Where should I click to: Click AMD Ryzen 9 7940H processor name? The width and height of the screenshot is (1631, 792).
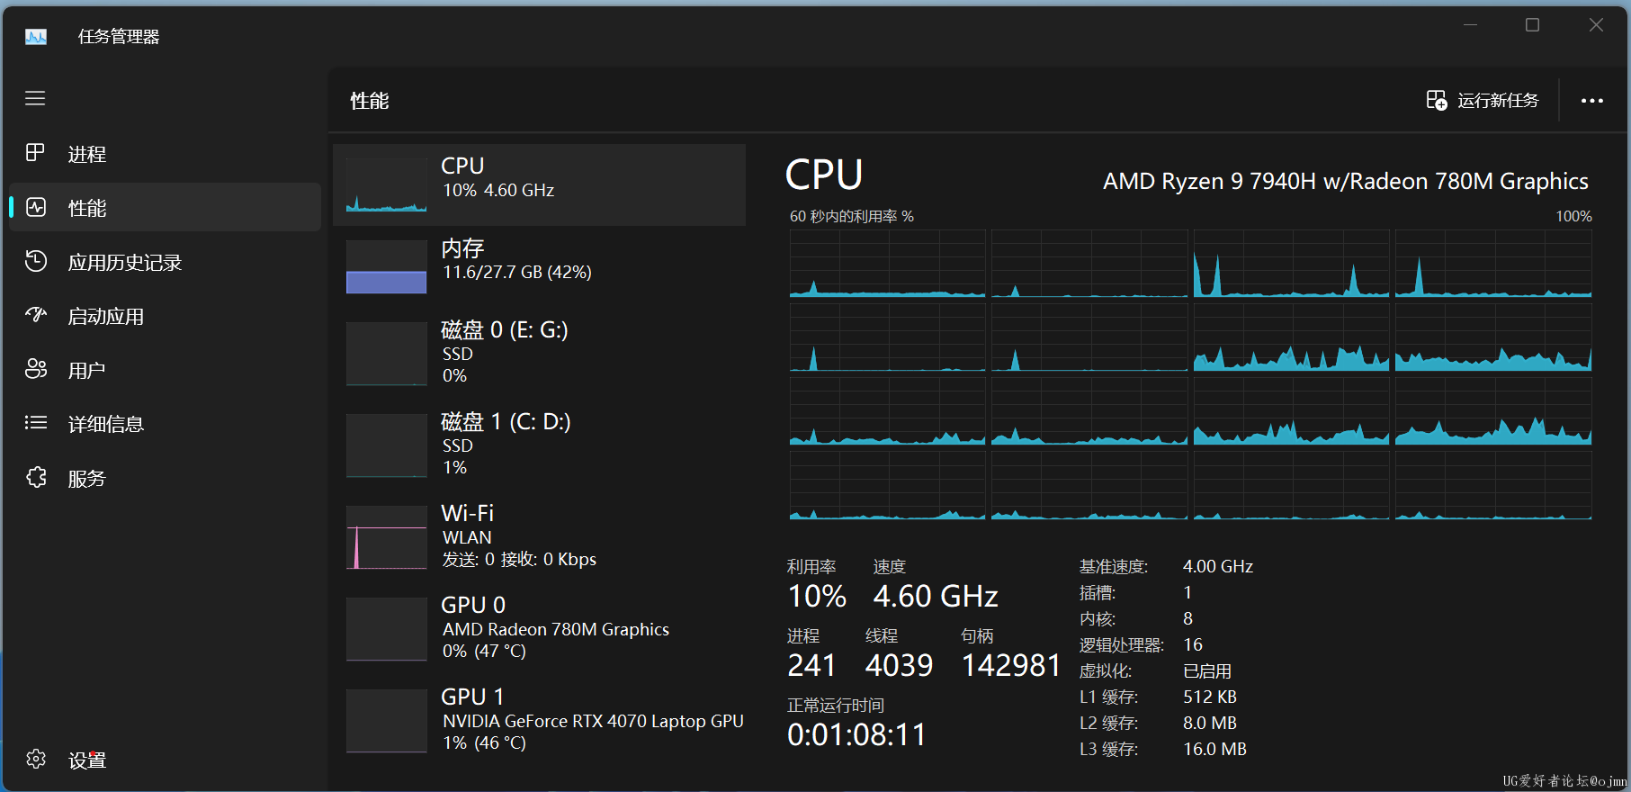pyautogui.click(x=1346, y=182)
